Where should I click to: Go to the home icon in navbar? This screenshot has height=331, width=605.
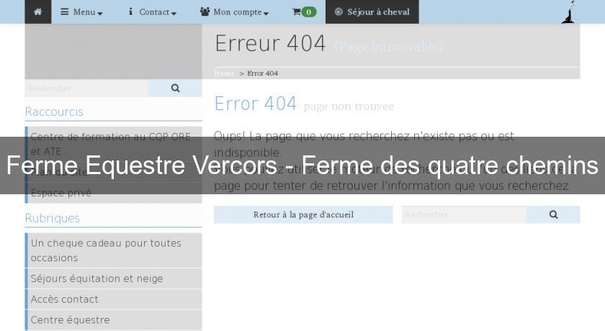(x=37, y=12)
